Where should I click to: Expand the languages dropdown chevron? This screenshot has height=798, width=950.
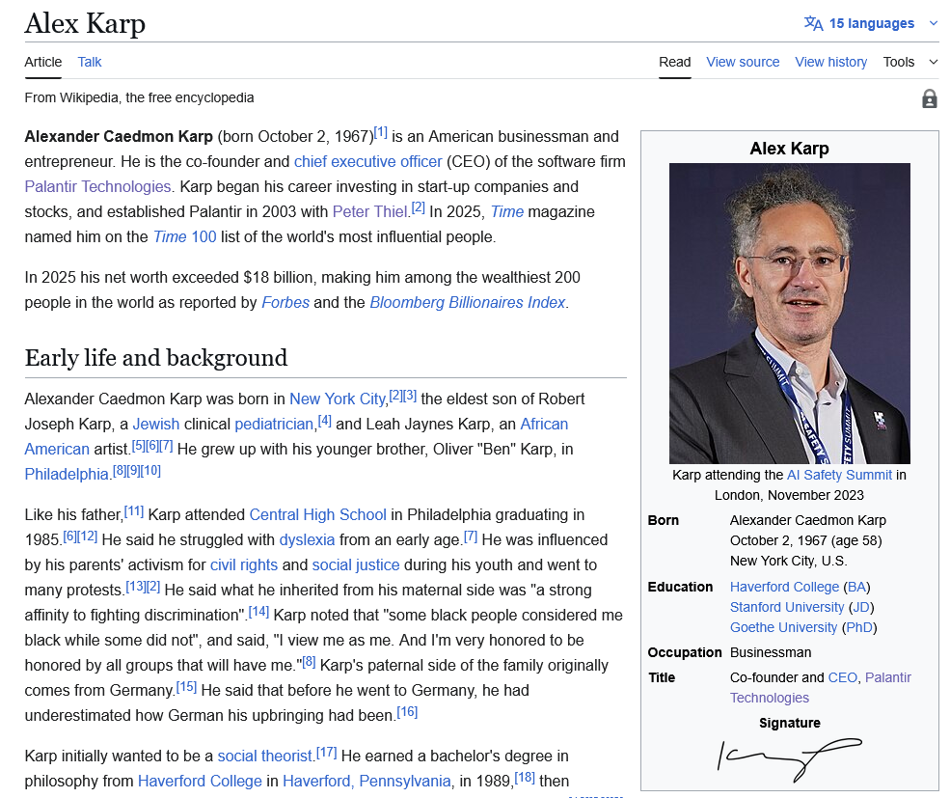pyautogui.click(x=933, y=23)
